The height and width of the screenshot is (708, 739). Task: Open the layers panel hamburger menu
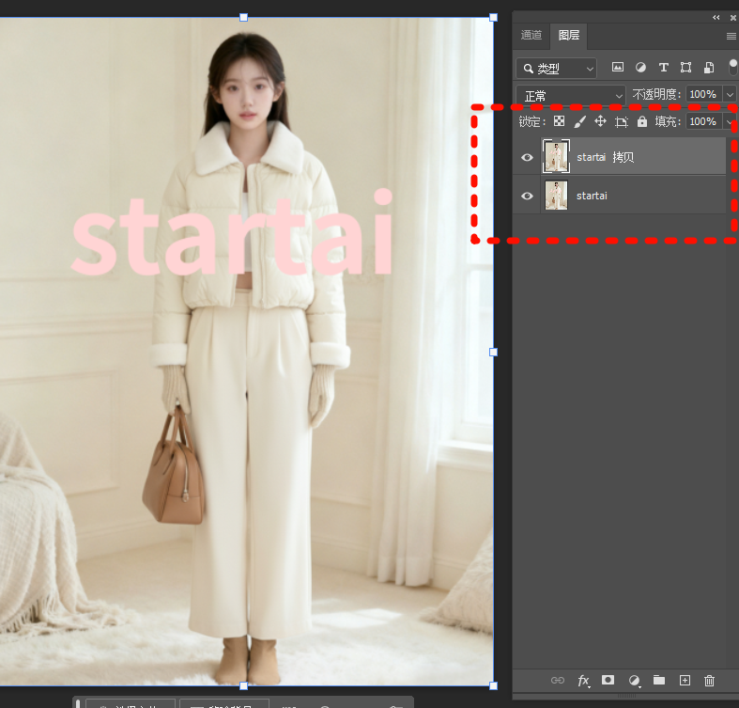731,36
